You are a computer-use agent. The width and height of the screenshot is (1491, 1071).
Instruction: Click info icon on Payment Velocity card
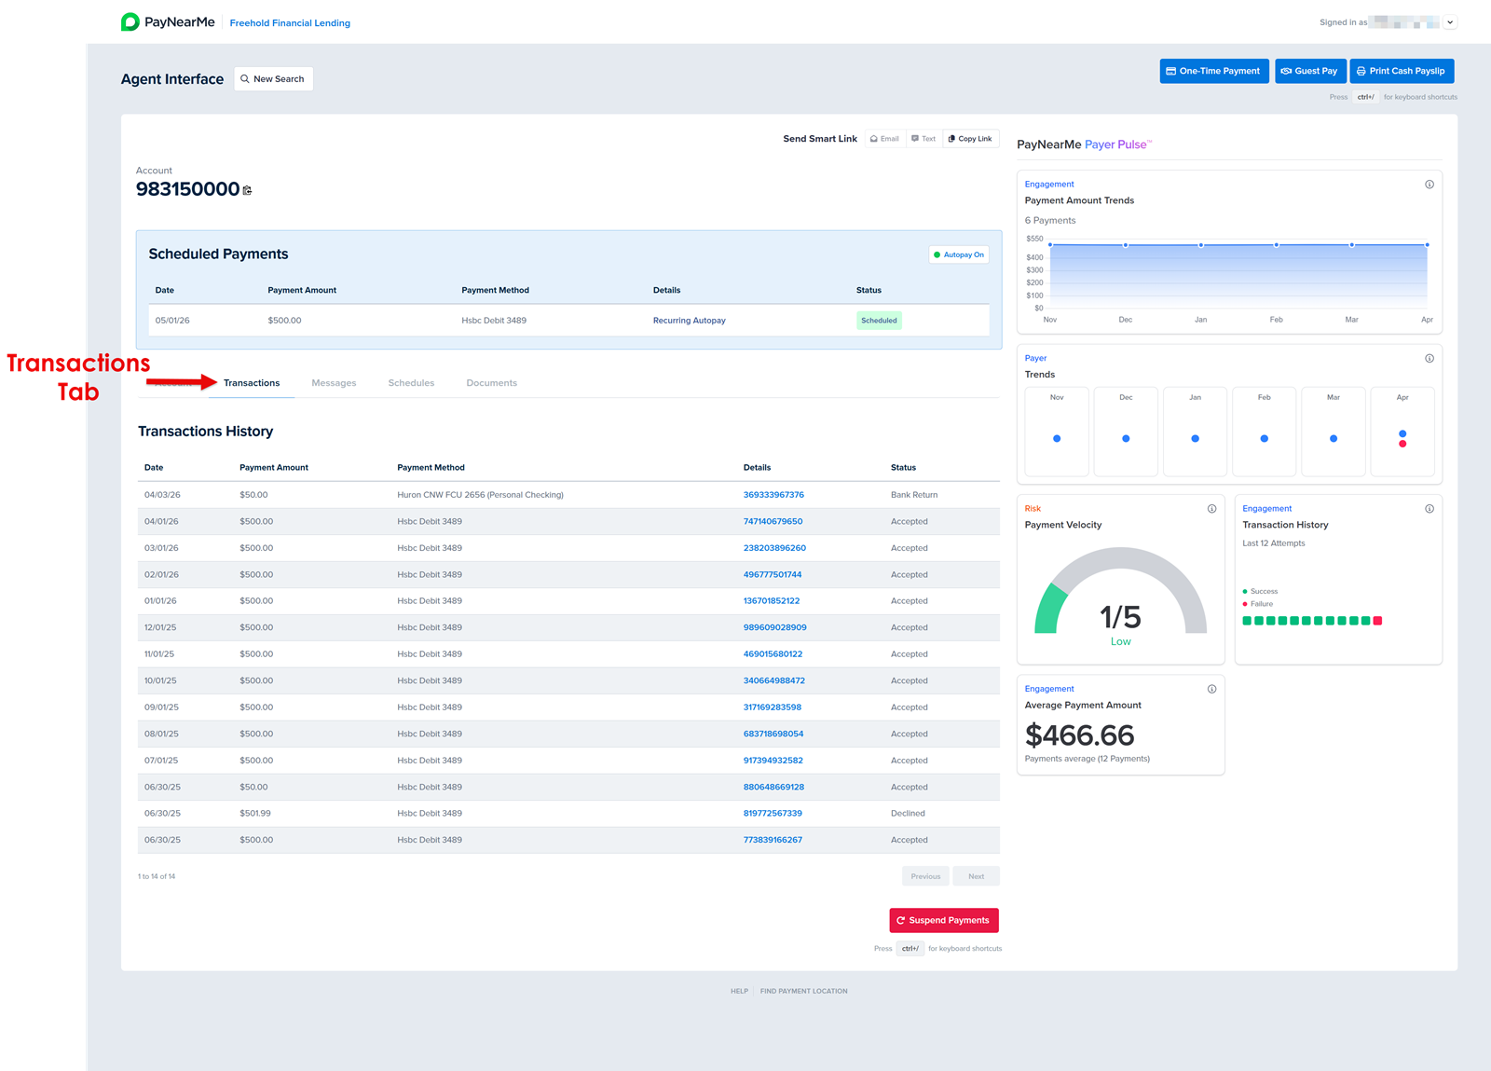pos(1211,509)
